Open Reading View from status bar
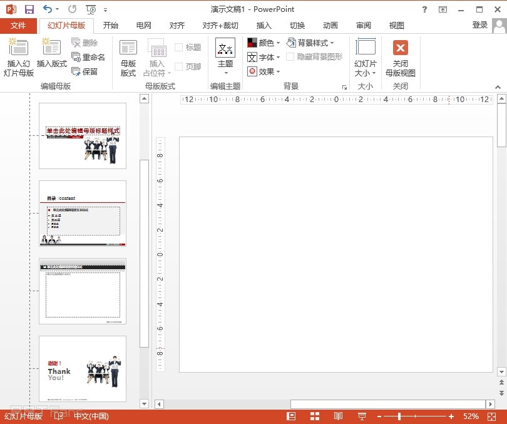Screen dimensions: 507x424 coord(338,416)
